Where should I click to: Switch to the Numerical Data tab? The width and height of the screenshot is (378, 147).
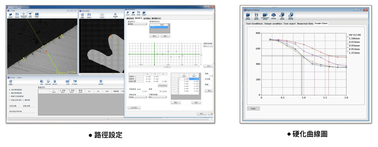coord(305,24)
